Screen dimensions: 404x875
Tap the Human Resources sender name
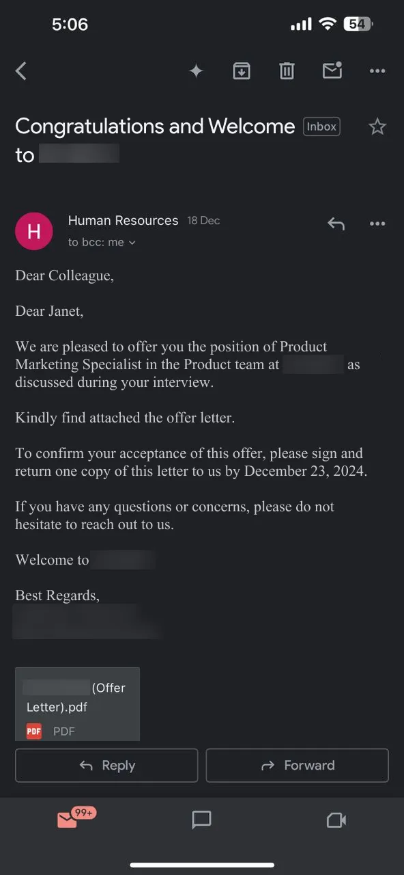[123, 221]
